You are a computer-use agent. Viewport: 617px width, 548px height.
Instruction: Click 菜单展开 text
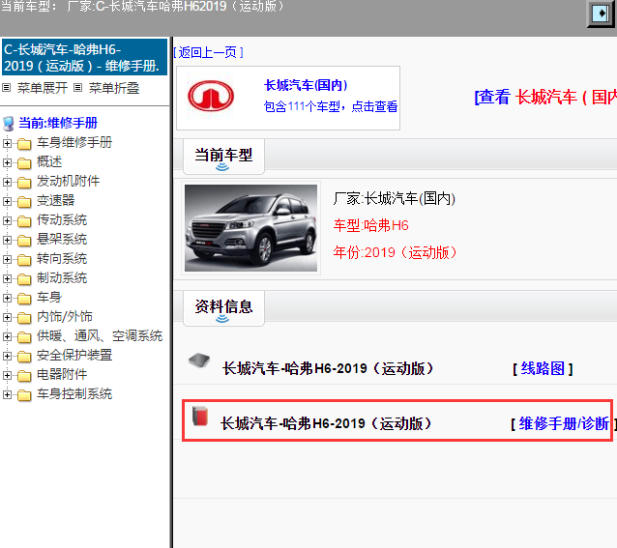(x=43, y=88)
